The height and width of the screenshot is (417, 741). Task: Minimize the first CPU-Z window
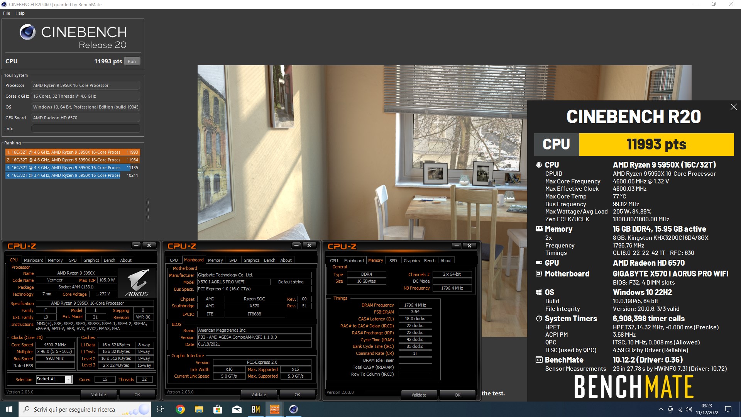[x=136, y=245]
